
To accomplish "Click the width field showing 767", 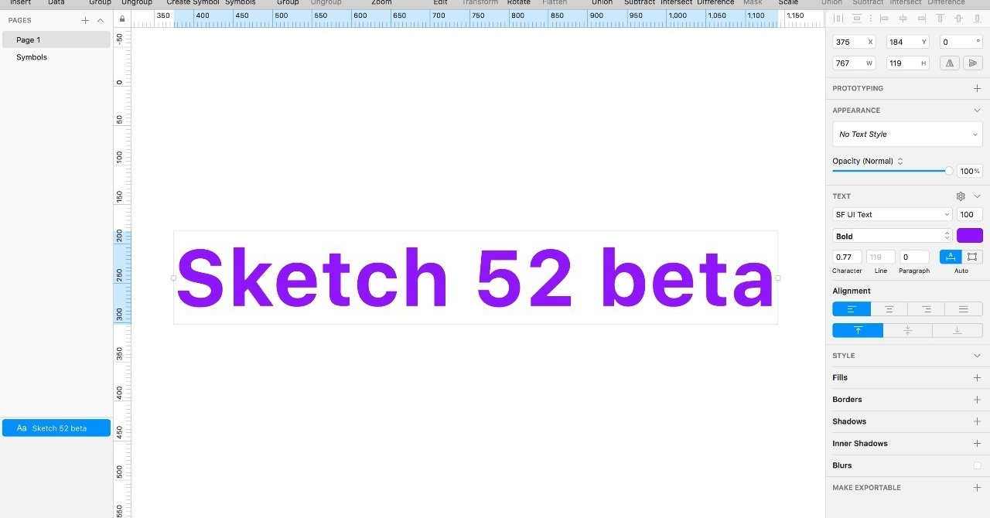I will (854, 63).
